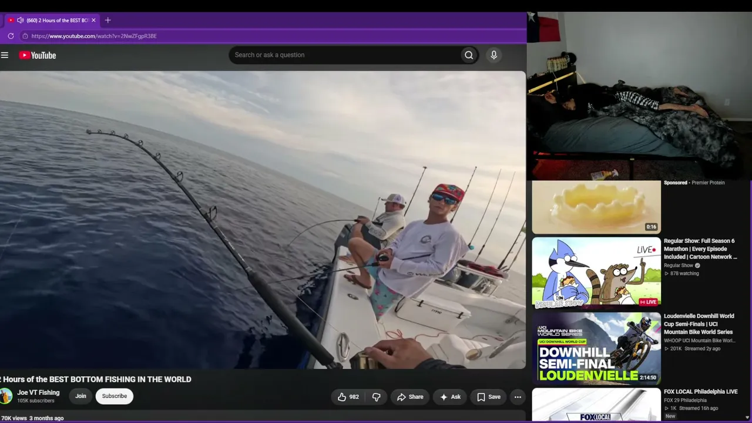Visit the WHOOP UCI Mountain Bike channel
The height and width of the screenshot is (423, 752).
[x=699, y=341]
